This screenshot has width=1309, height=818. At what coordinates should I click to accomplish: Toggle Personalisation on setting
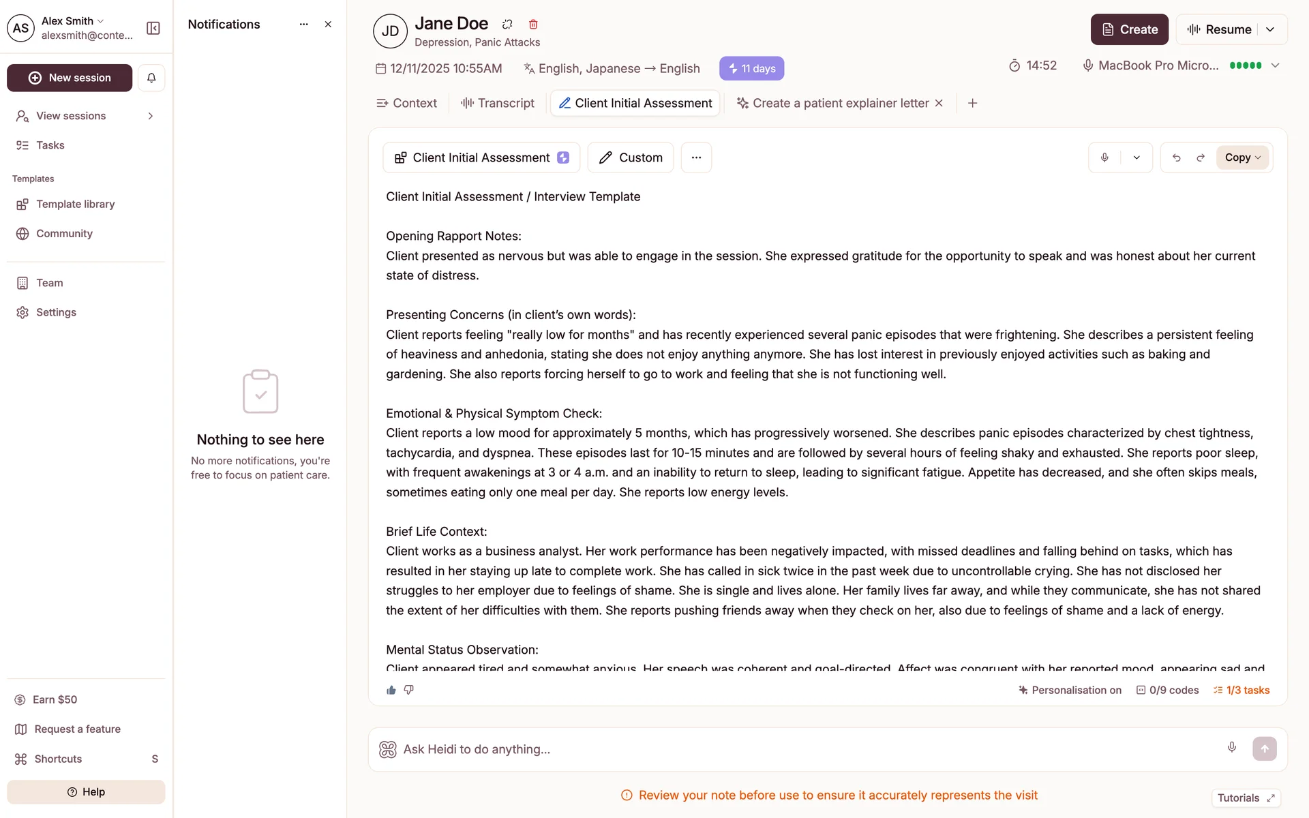pos(1070,690)
